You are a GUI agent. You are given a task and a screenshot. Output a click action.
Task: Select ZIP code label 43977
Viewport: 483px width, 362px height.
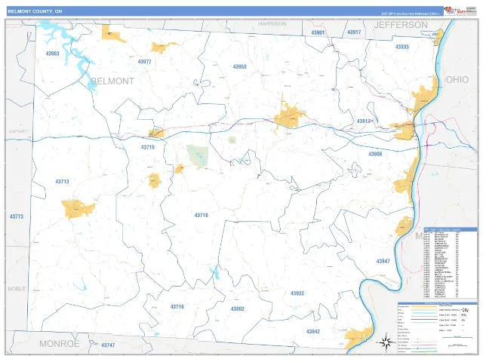(144, 62)
